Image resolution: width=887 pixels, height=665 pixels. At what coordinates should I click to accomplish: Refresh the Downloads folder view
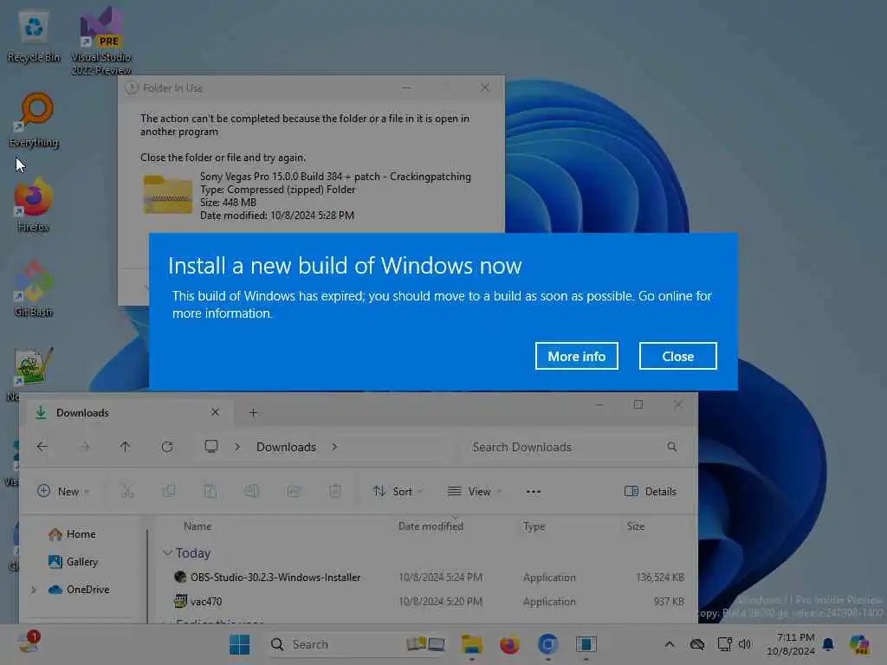point(167,447)
